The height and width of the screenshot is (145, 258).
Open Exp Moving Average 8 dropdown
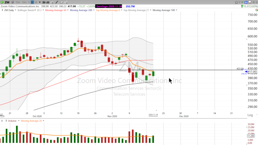tap(121, 10)
